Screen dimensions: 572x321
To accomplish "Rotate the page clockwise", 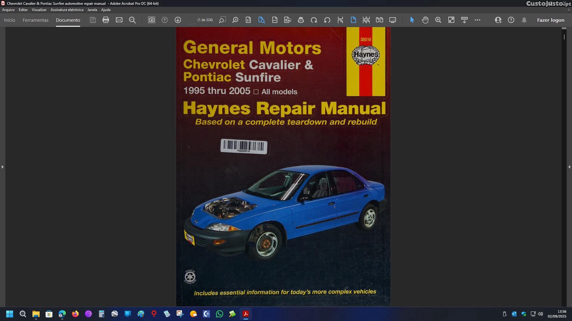I will coord(314,20).
